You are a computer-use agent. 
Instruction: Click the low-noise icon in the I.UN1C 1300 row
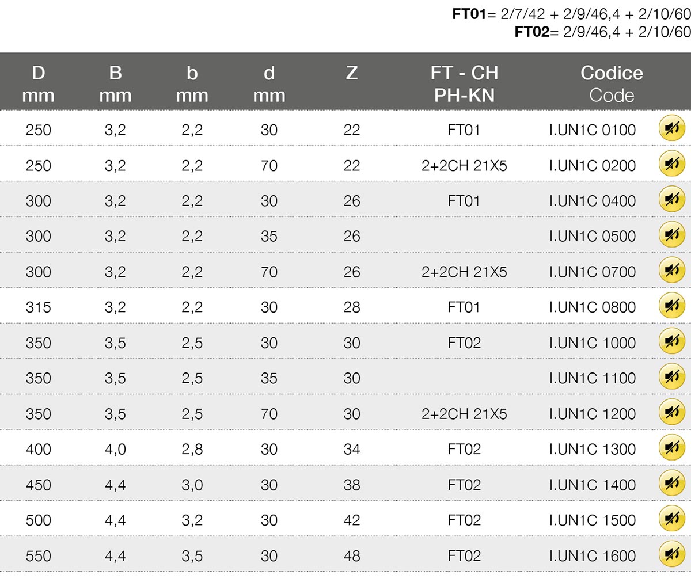click(671, 448)
